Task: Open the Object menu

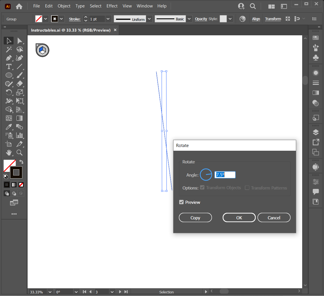Action: [64, 6]
